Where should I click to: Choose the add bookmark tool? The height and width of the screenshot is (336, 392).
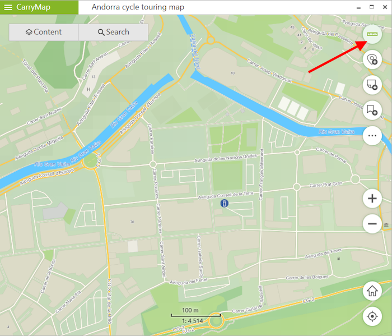372,110
